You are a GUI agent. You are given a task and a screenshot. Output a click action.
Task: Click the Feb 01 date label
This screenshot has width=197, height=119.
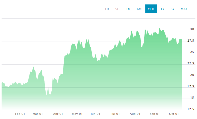click(x=20, y=114)
